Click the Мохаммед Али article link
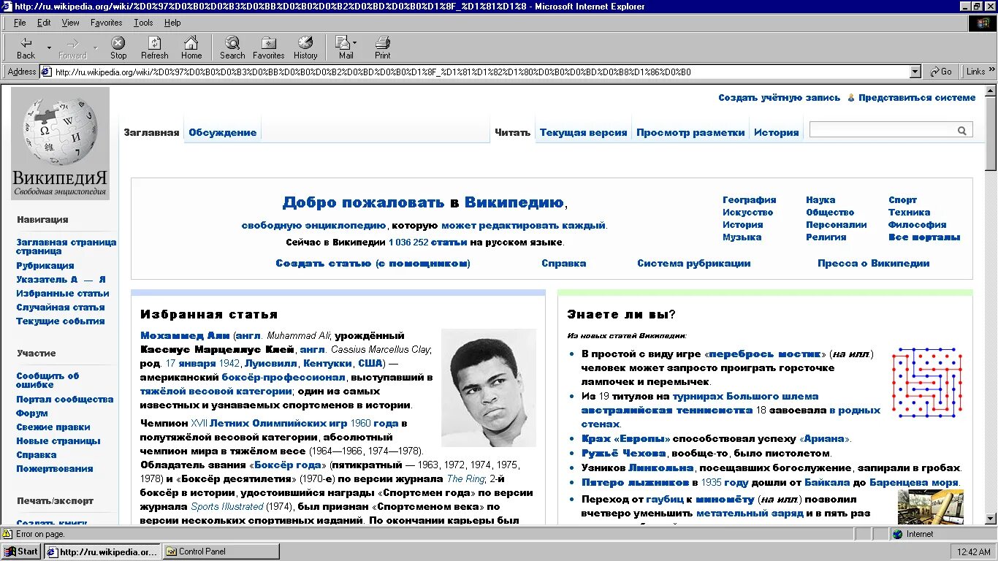The width and height of the screenshot is (998, 561). (x=185, y=335)
